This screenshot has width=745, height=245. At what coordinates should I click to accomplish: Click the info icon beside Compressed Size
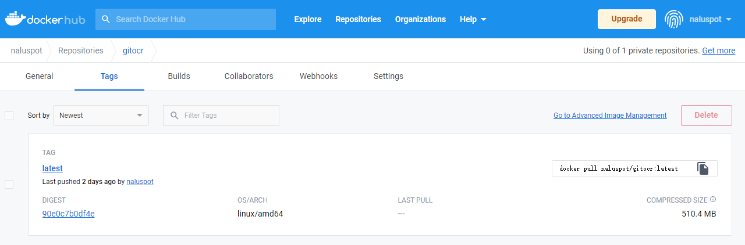pos(713,200)
